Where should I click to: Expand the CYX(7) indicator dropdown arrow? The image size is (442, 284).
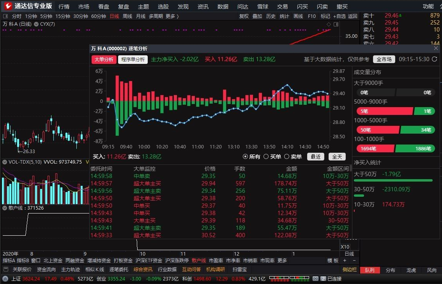36,24
